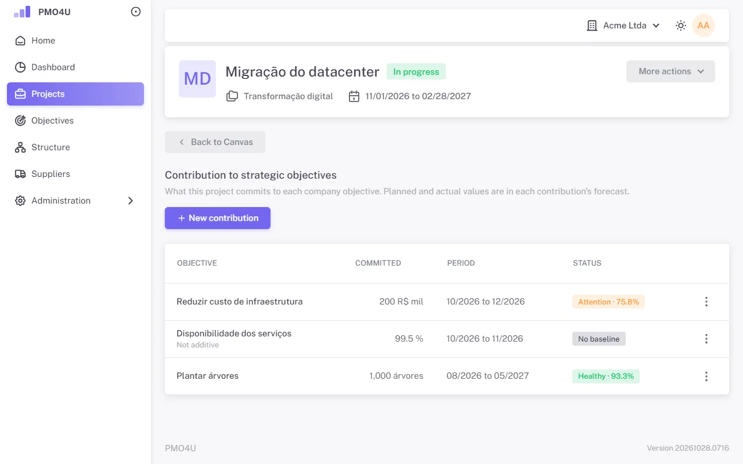743x464 pixels.
Task: Click the portfolio icon beside Transformação digital
Action: (x=232, y=96)
